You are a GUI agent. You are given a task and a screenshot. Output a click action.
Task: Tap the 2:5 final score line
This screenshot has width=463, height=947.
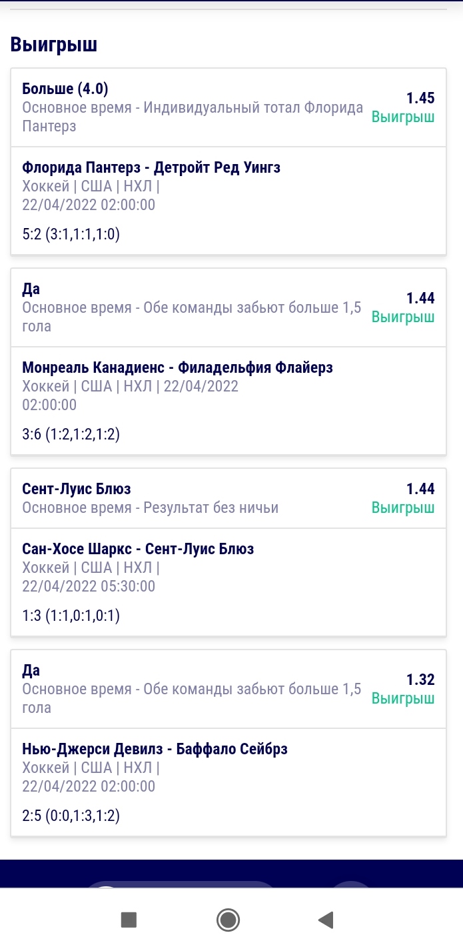[x=71, y=816]
